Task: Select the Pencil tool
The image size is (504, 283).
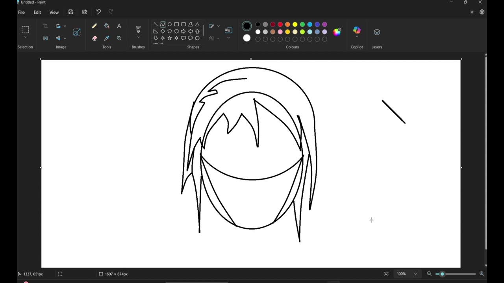Action: [94, 26]
